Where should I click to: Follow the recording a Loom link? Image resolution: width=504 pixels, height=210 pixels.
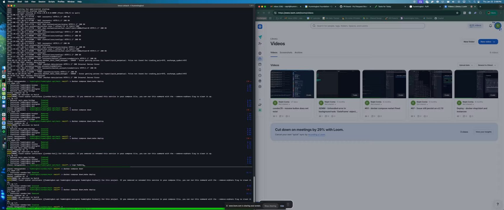point(316,134)
